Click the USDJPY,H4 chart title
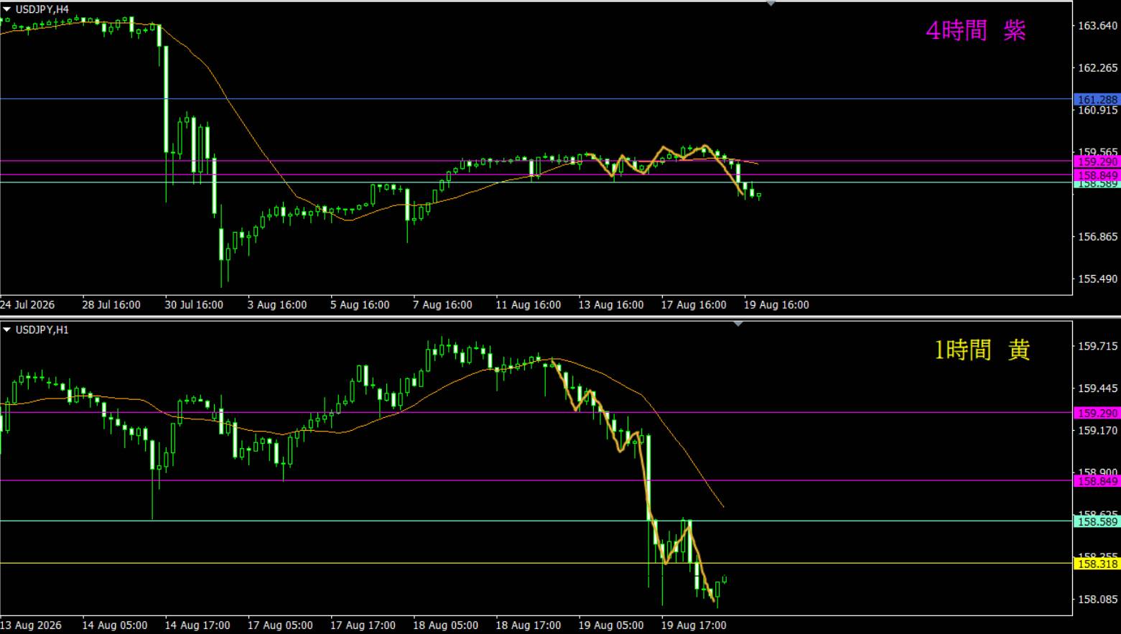Viewport: 1121px width, 634px height. click(42, 9)
